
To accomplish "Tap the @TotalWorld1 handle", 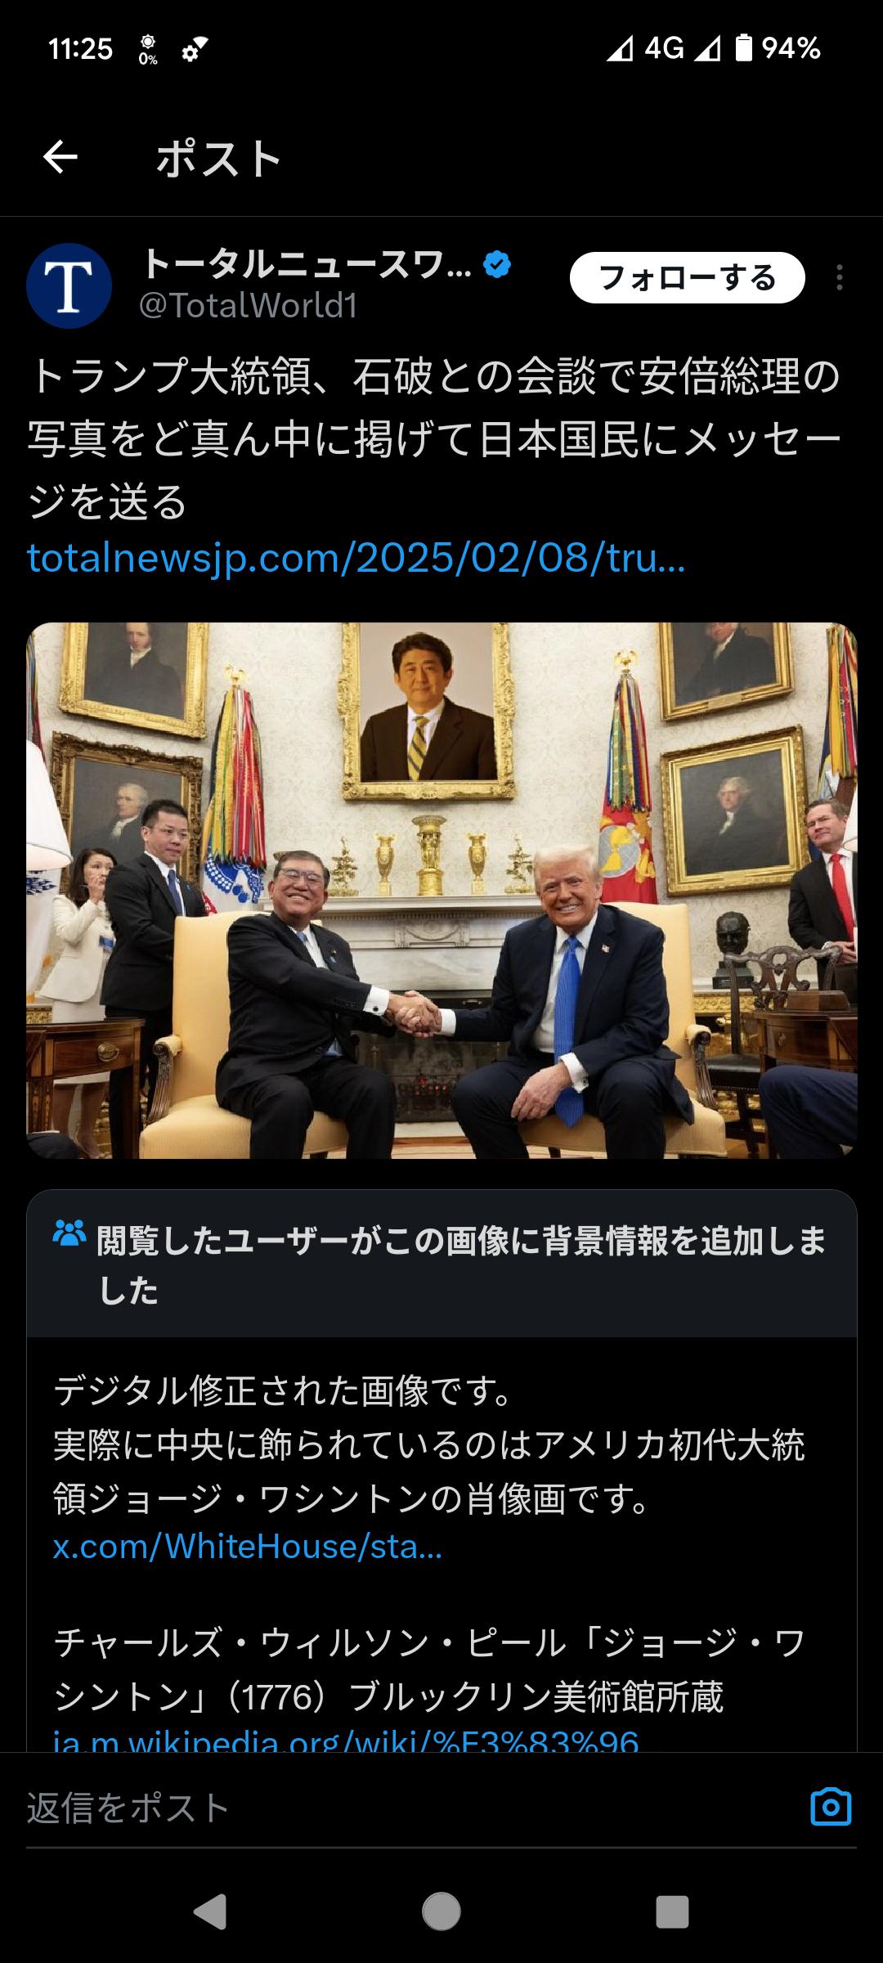I will point(249,306).
